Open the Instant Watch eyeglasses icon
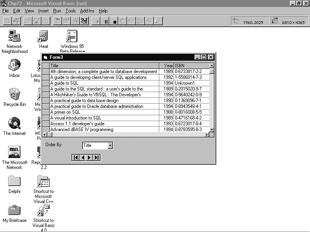310x232 pixels. pyautogui.click(x=131, y=21)
